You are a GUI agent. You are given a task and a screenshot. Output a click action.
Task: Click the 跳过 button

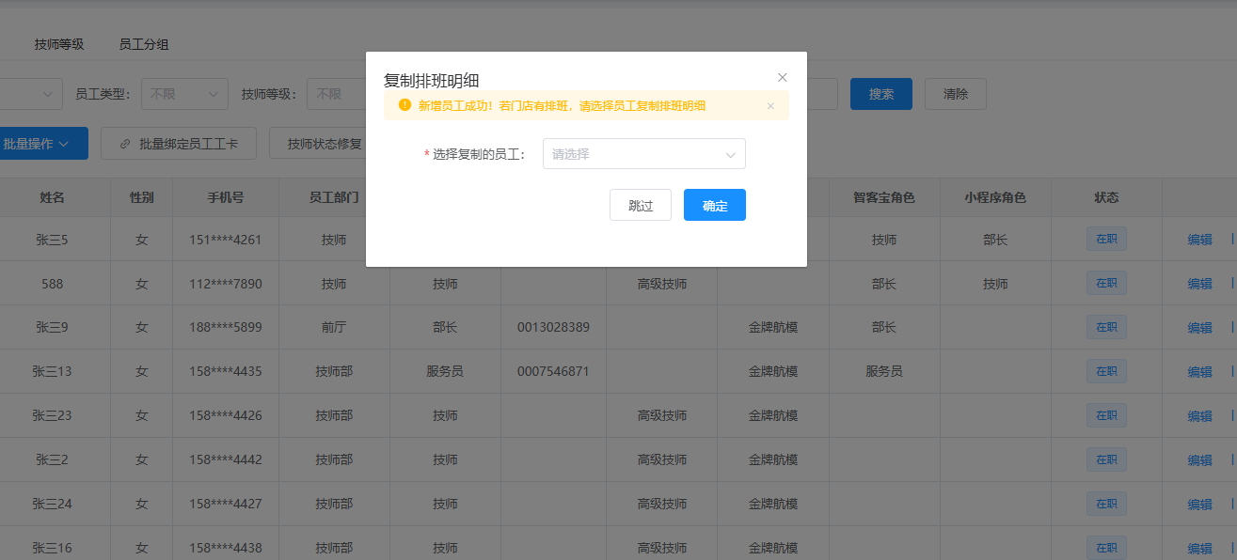click(641, 205)
